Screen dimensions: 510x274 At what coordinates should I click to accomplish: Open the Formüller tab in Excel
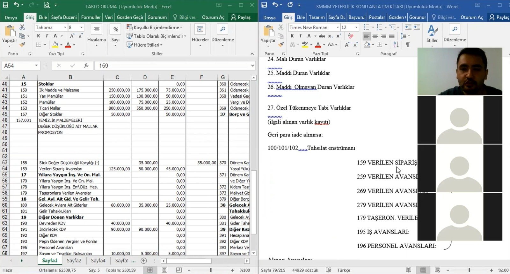coord(91,17)
